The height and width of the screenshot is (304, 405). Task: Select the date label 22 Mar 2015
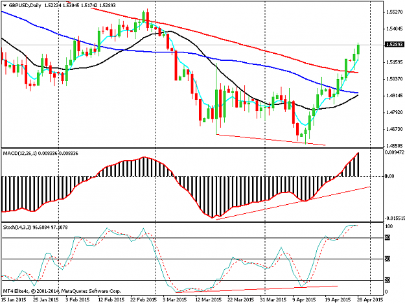[240, 300]
